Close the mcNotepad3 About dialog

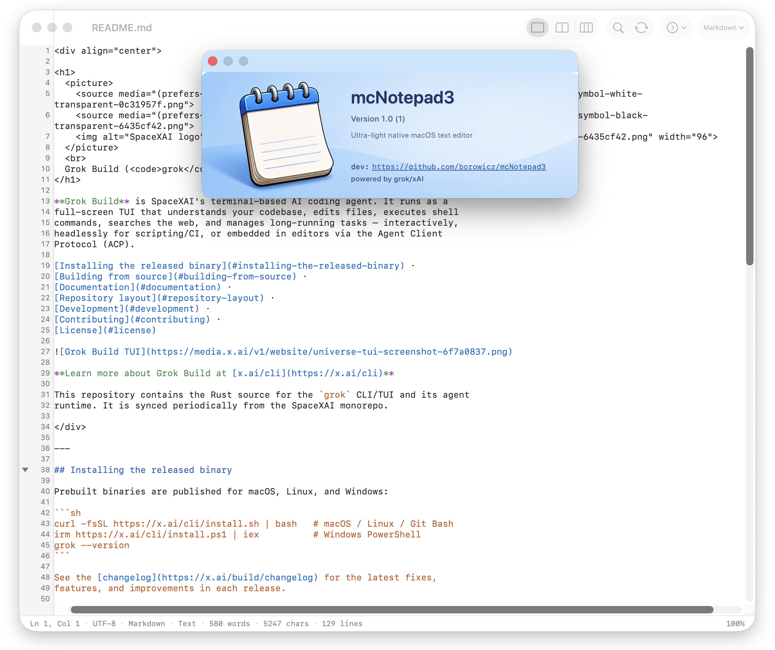point(213,61)
